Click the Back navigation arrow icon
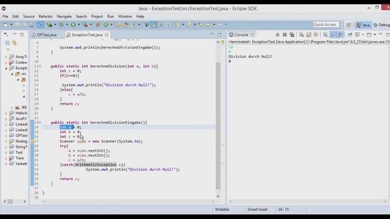The width and height of the screenshot is (390, 219). click(x=208, y=24)
